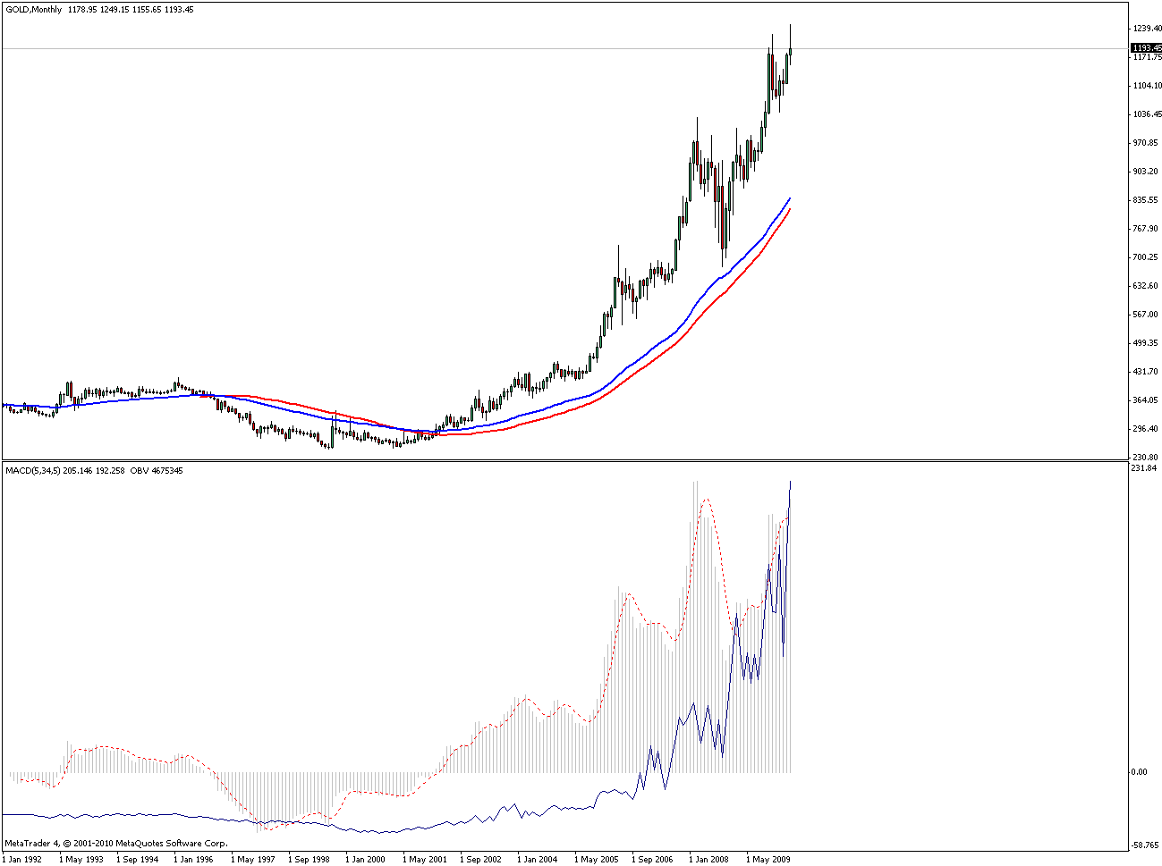Click the 364.05 price axis label
The image size is (1162, 866).
[x=1147, y=400]
